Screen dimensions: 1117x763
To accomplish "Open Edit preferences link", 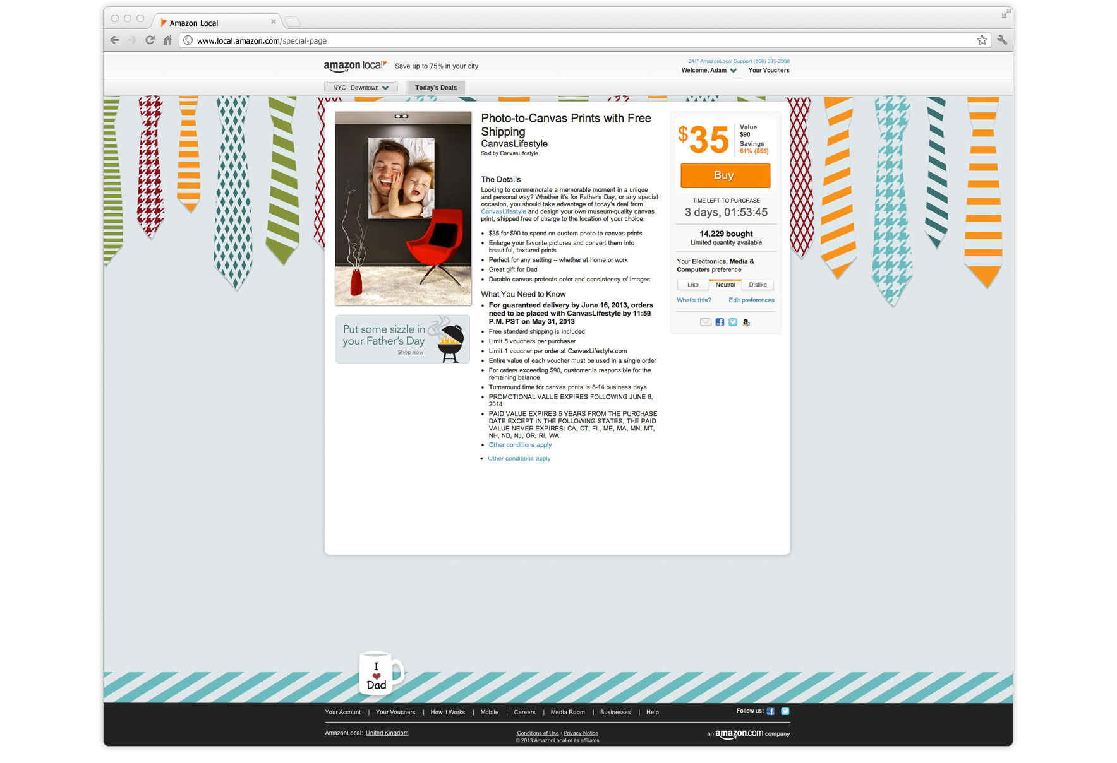I will (x=751, y=300).
